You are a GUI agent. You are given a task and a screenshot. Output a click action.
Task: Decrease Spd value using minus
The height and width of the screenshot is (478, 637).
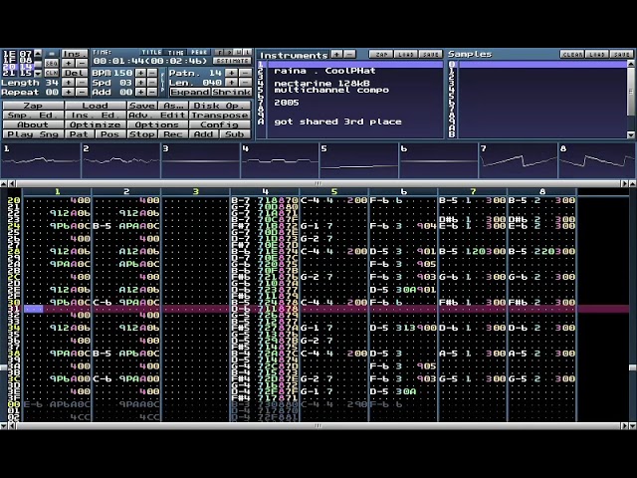152,83
